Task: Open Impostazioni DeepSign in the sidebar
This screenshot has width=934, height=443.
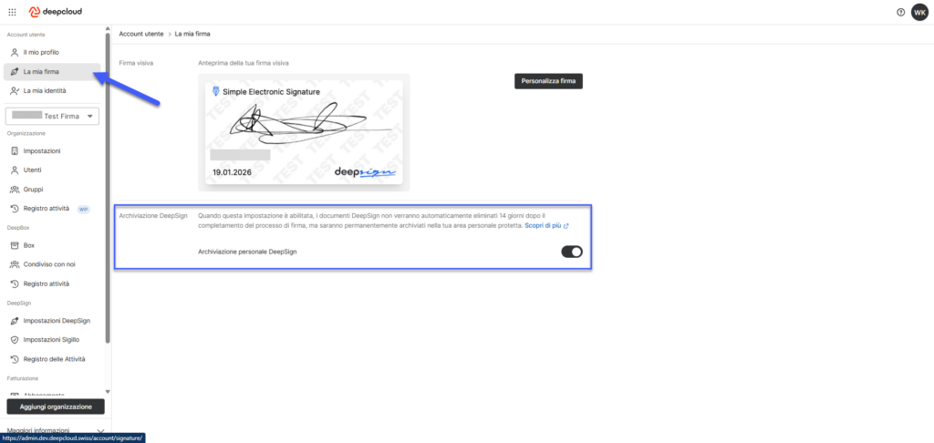Action: click(52, 320)
